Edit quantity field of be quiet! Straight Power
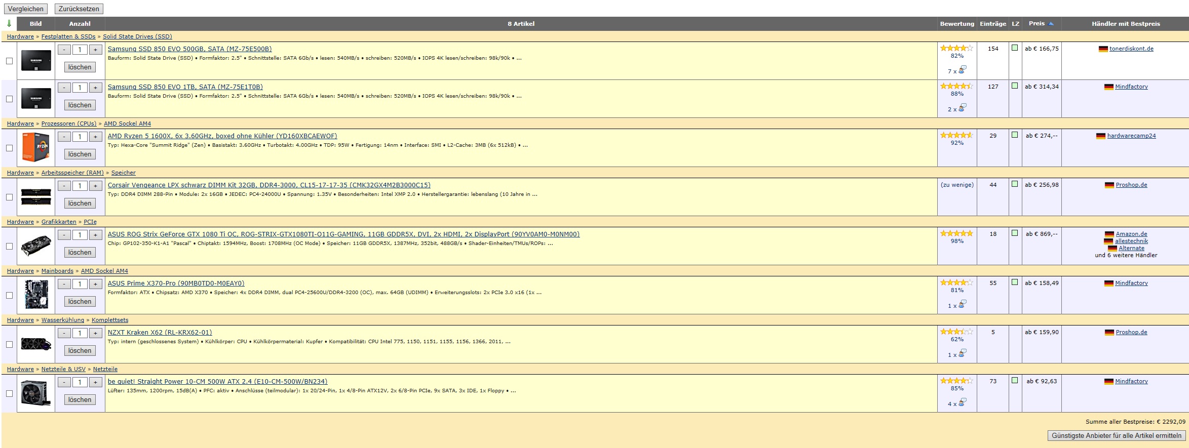The height and width of the screenshot is (448, 1189). tap(80, 382)
